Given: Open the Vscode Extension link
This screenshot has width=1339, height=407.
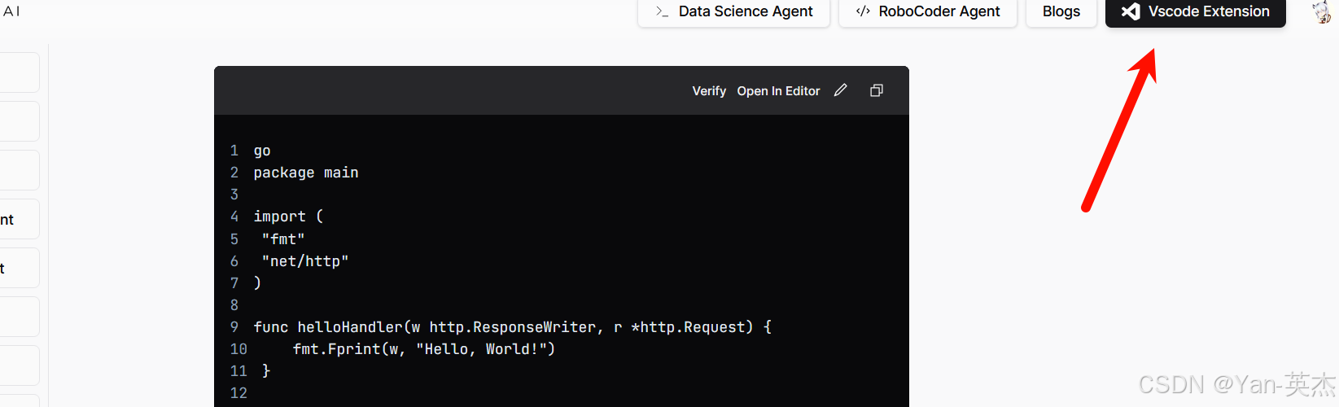Looking at the screenshot, I should tap(1196, 12).
